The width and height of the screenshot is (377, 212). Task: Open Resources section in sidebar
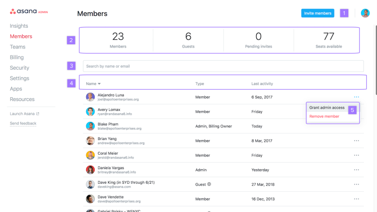22,99
